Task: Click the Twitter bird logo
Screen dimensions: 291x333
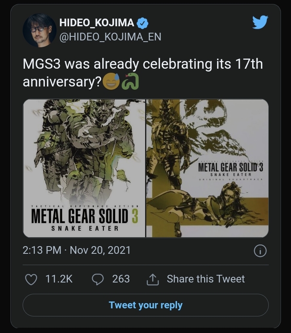Action: pyautogui.click(x=260, y=22)
